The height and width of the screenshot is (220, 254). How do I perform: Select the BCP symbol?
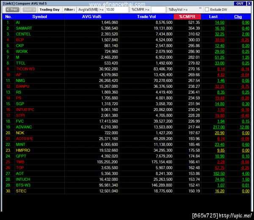click(20, 40)
